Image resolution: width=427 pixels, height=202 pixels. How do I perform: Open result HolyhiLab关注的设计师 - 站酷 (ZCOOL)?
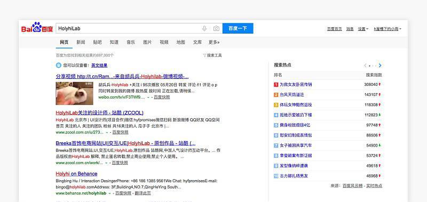[x=99, y=112]
